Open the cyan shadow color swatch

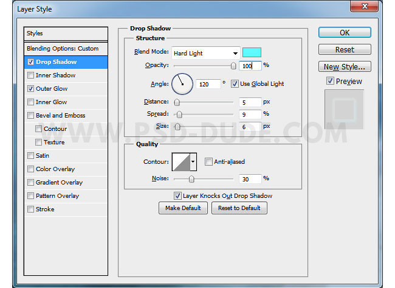tap(252, 52)
